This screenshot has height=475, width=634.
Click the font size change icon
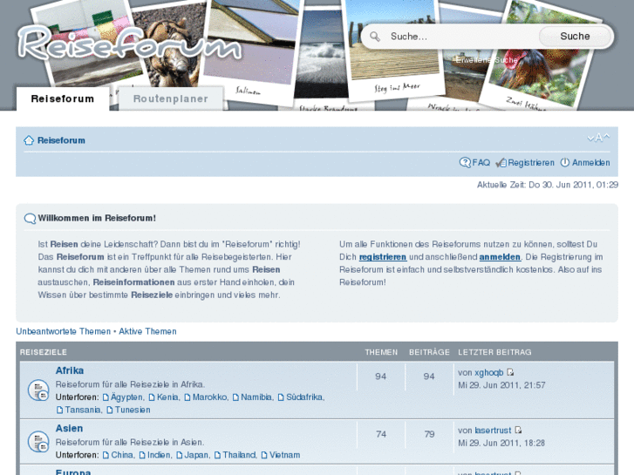[598, 138]
